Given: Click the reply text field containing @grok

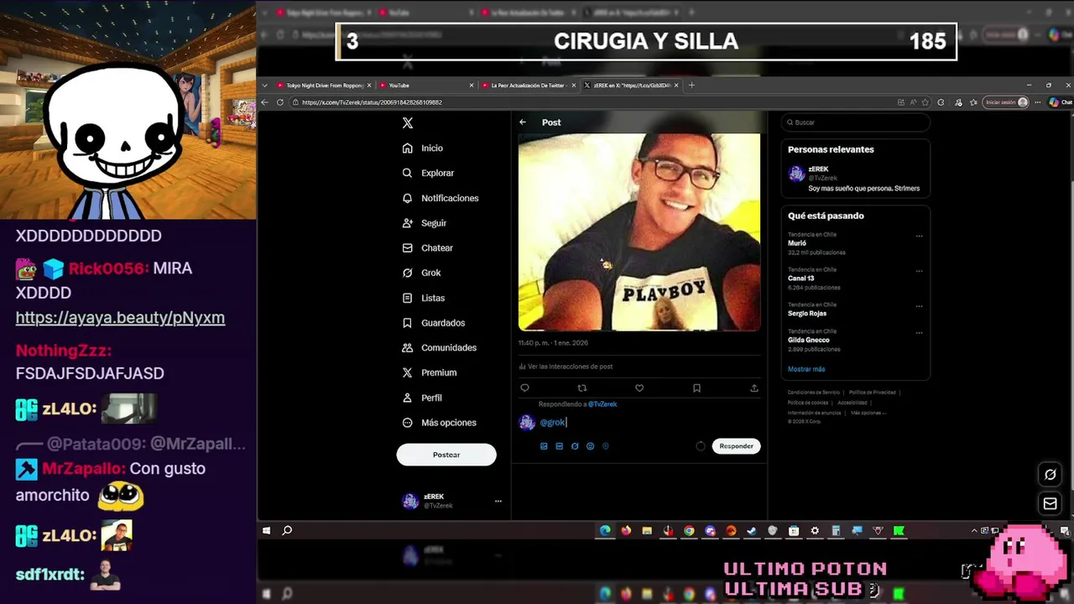Looking at the screenshot, I should [649, 423].
